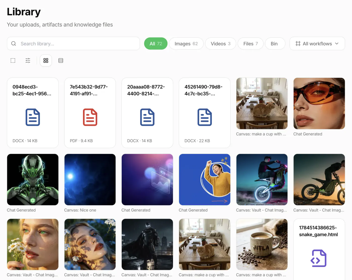The height and width of the screenshot is (280, 352).
Task: Open woman with flower shadows image
Action: [90, 244]
